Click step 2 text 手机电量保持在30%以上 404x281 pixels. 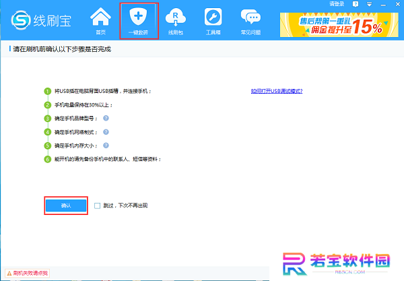(83, 105)
